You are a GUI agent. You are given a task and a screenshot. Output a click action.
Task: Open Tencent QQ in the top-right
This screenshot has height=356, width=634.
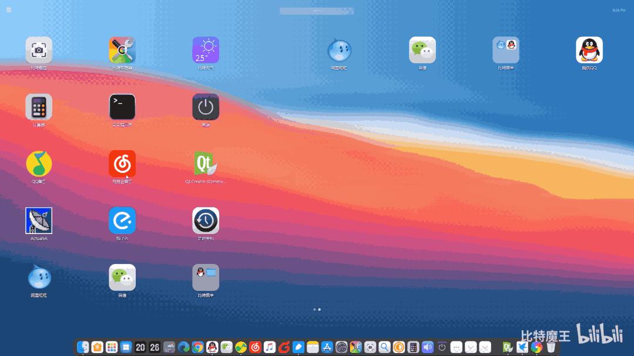[x=589, y=50]
